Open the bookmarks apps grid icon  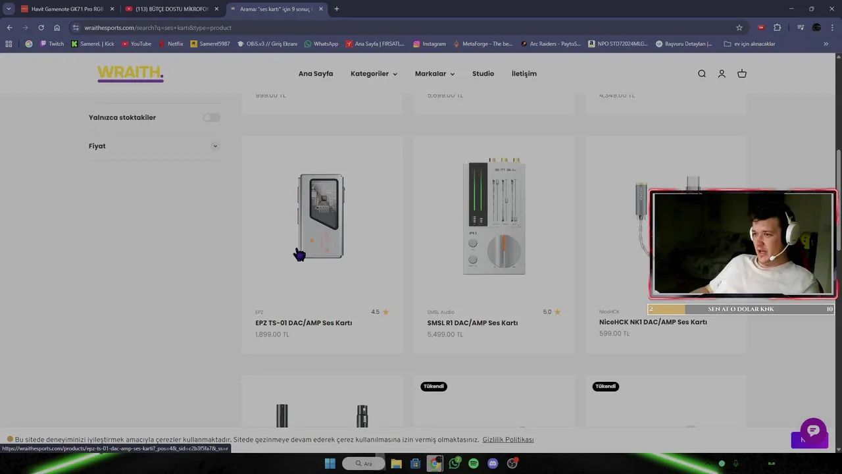[9, 44]
